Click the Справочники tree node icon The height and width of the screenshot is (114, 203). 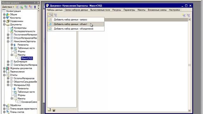click(x=8, y=21)
